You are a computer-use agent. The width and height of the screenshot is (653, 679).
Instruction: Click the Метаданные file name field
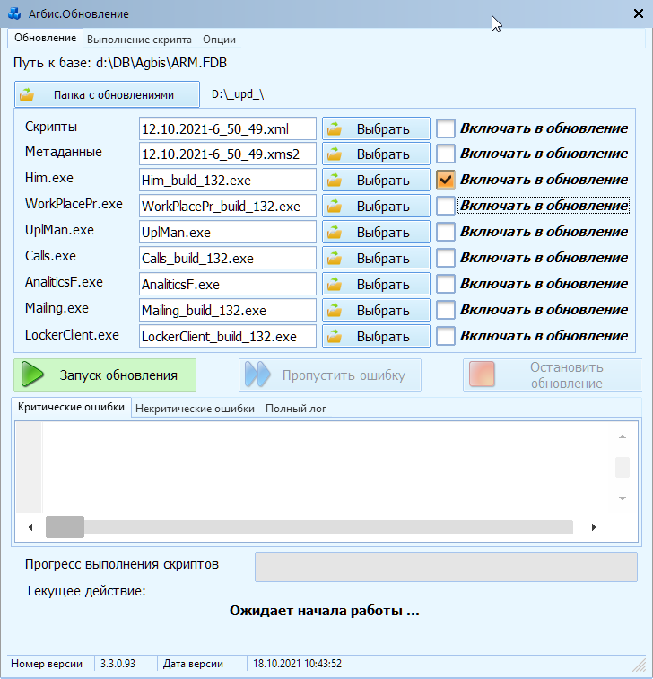point(228,154)
